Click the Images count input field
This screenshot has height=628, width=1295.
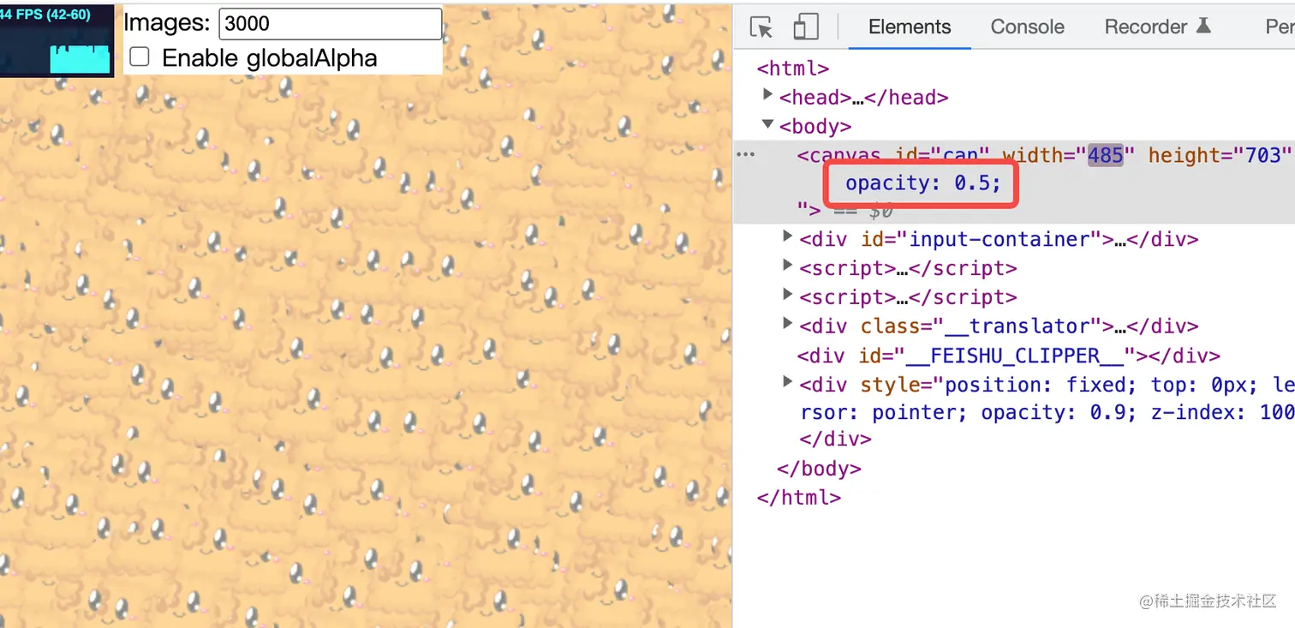pyautogui.click(x=331, y=24)
